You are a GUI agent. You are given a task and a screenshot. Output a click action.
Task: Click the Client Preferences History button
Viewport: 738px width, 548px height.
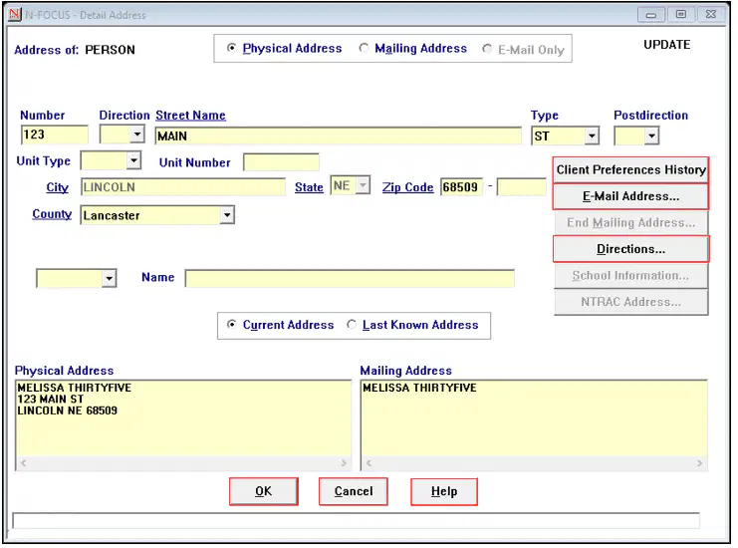point(630,170)
